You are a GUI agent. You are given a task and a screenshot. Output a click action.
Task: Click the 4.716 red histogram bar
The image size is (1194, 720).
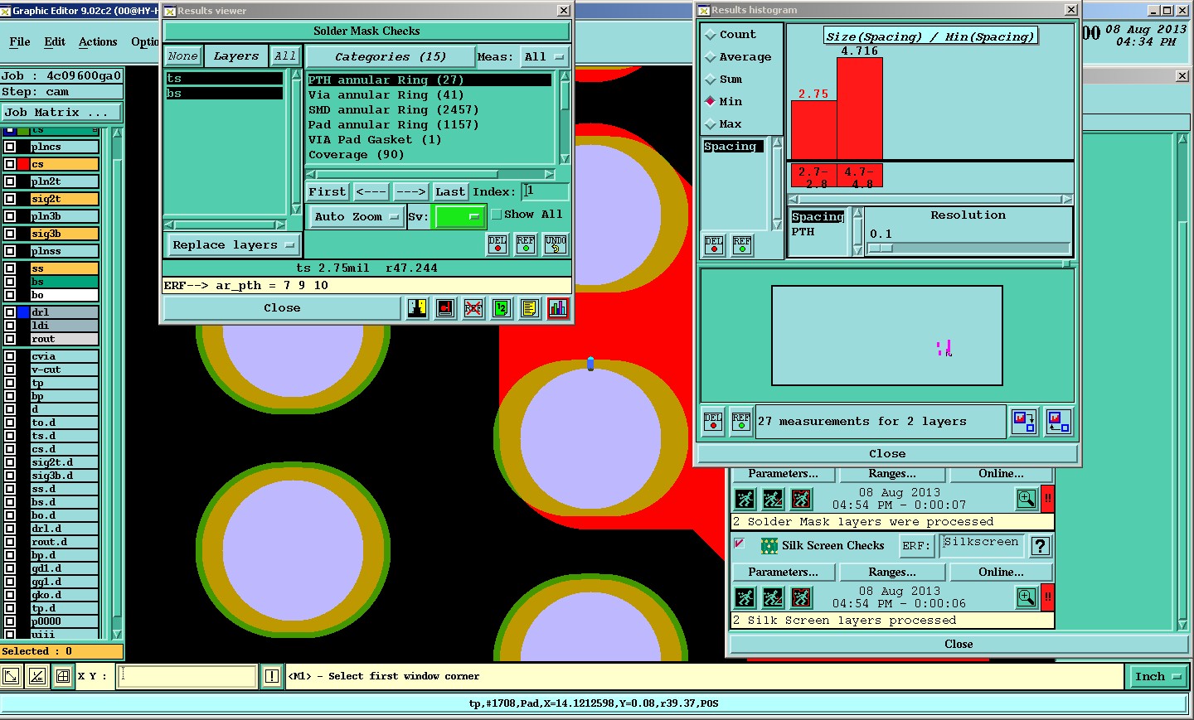(x=860, y=109)
